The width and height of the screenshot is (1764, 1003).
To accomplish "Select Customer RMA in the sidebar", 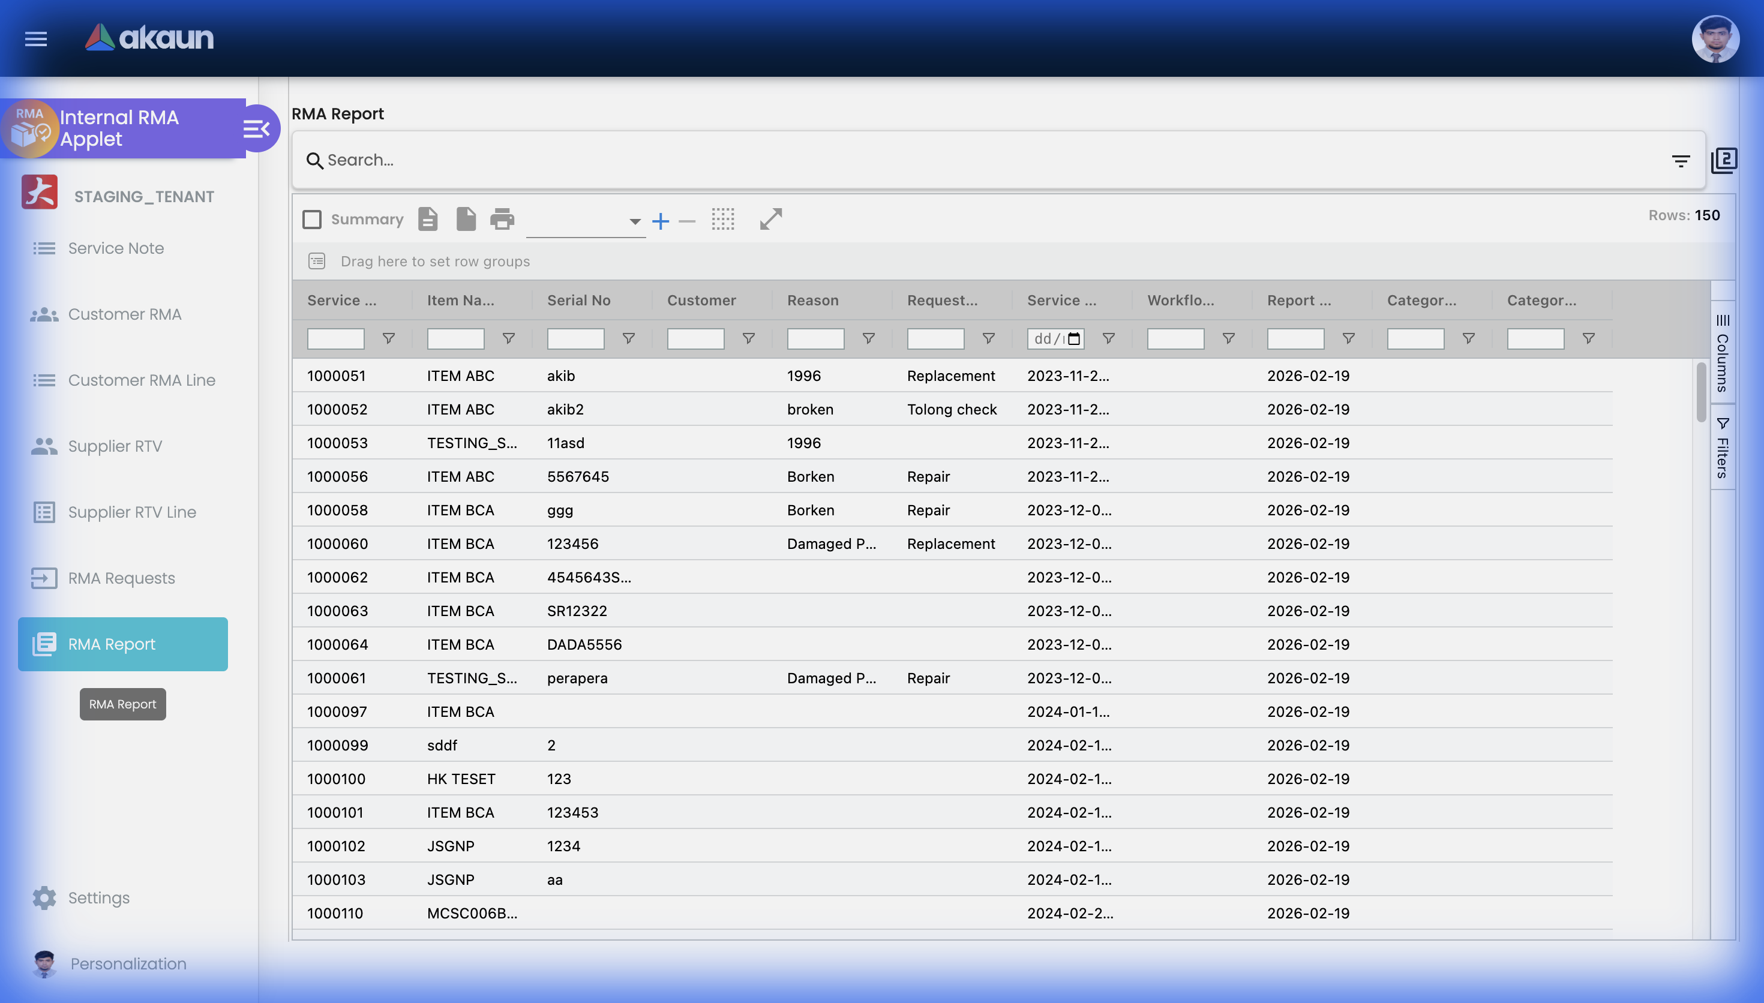I will [x=124, y=314].
